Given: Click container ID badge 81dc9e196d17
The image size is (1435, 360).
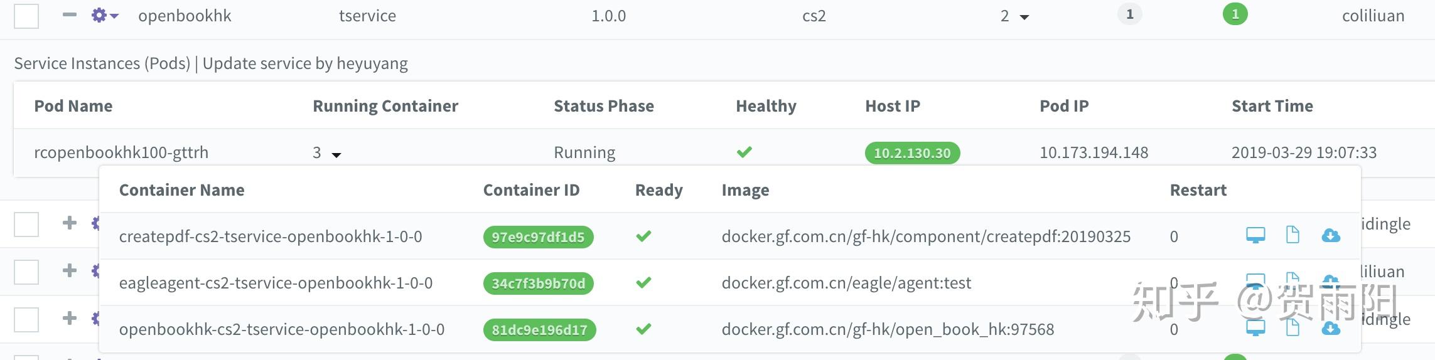Looking at the screenshot, I should point(539,330).
